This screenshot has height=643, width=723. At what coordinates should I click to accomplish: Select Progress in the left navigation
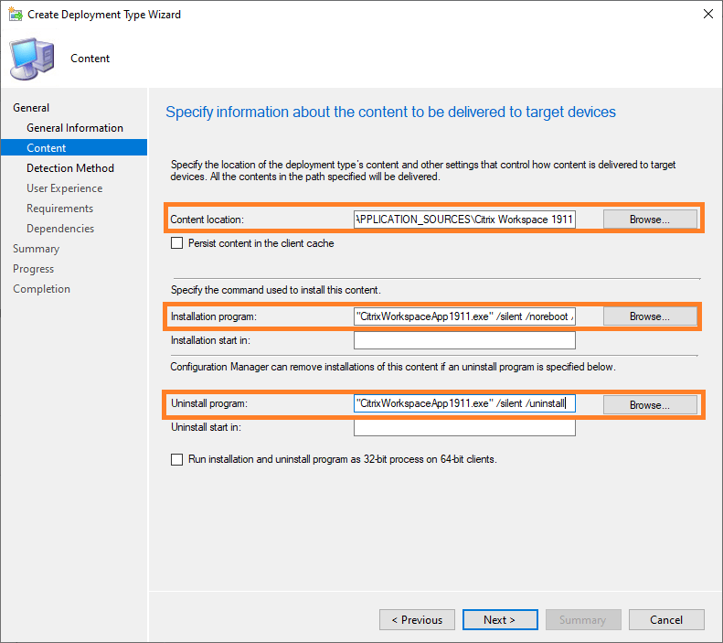tap(33, 269)
